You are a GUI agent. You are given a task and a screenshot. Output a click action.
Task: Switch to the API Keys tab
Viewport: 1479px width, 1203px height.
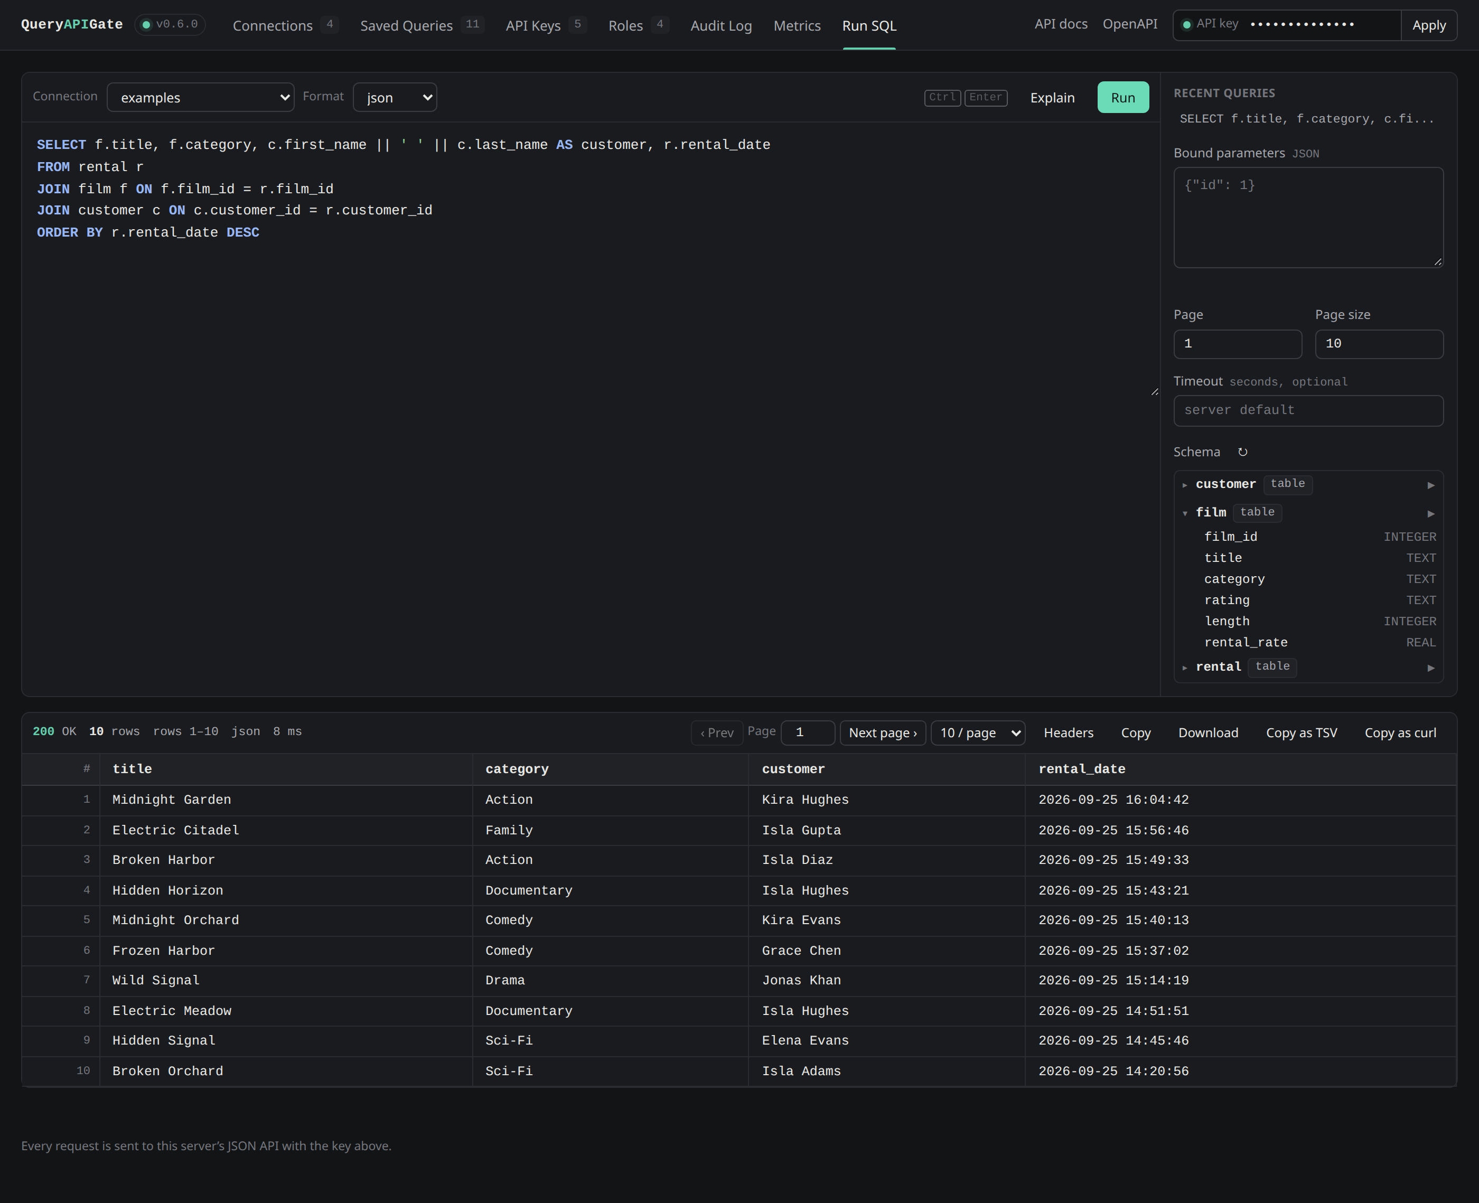point(546,26)
